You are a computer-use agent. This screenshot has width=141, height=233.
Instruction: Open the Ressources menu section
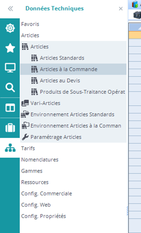point(35,182)
